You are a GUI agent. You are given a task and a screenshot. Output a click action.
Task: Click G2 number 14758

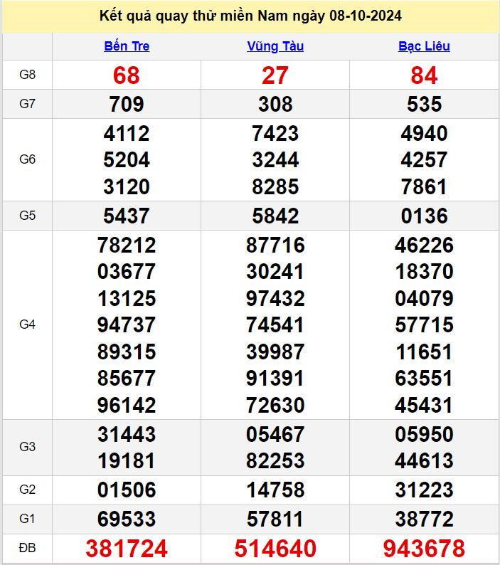(275, 490)
